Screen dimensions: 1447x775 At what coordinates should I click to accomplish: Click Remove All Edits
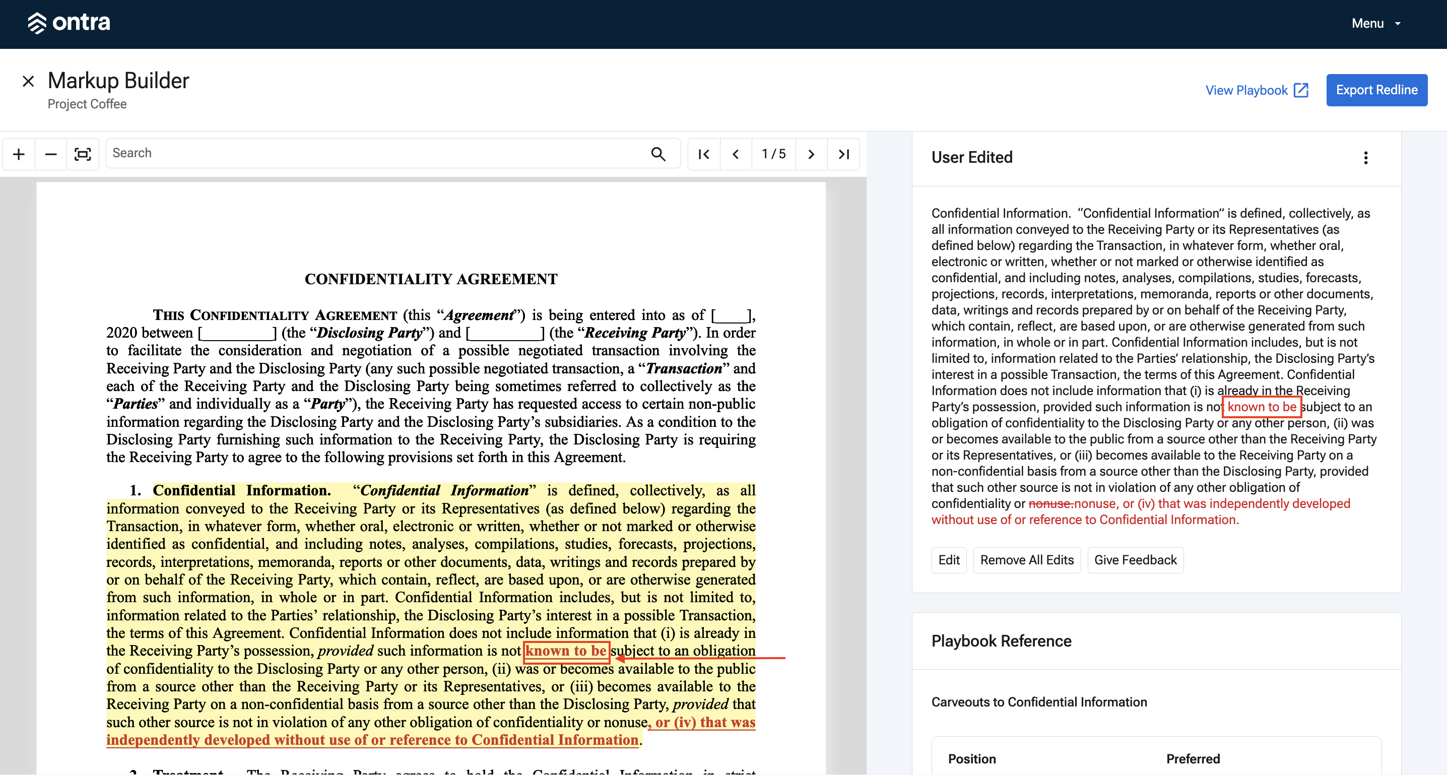pyautogui.click(x=1026, y=560)
